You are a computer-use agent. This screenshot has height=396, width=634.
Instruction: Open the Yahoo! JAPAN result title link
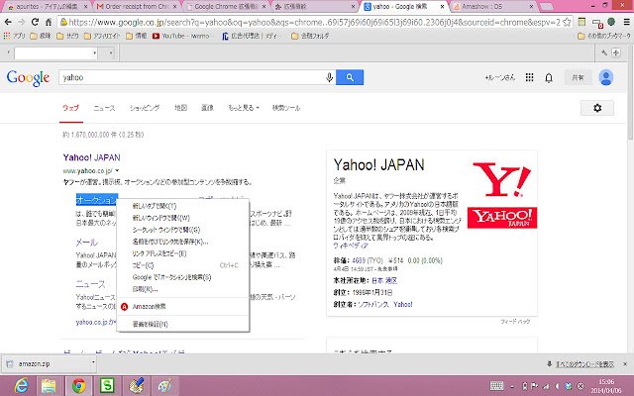(92, 157)
